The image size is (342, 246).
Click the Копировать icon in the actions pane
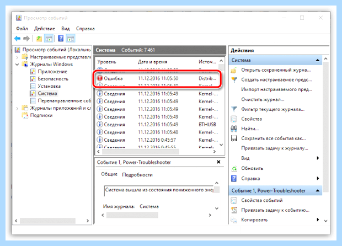tap(234, 220)
